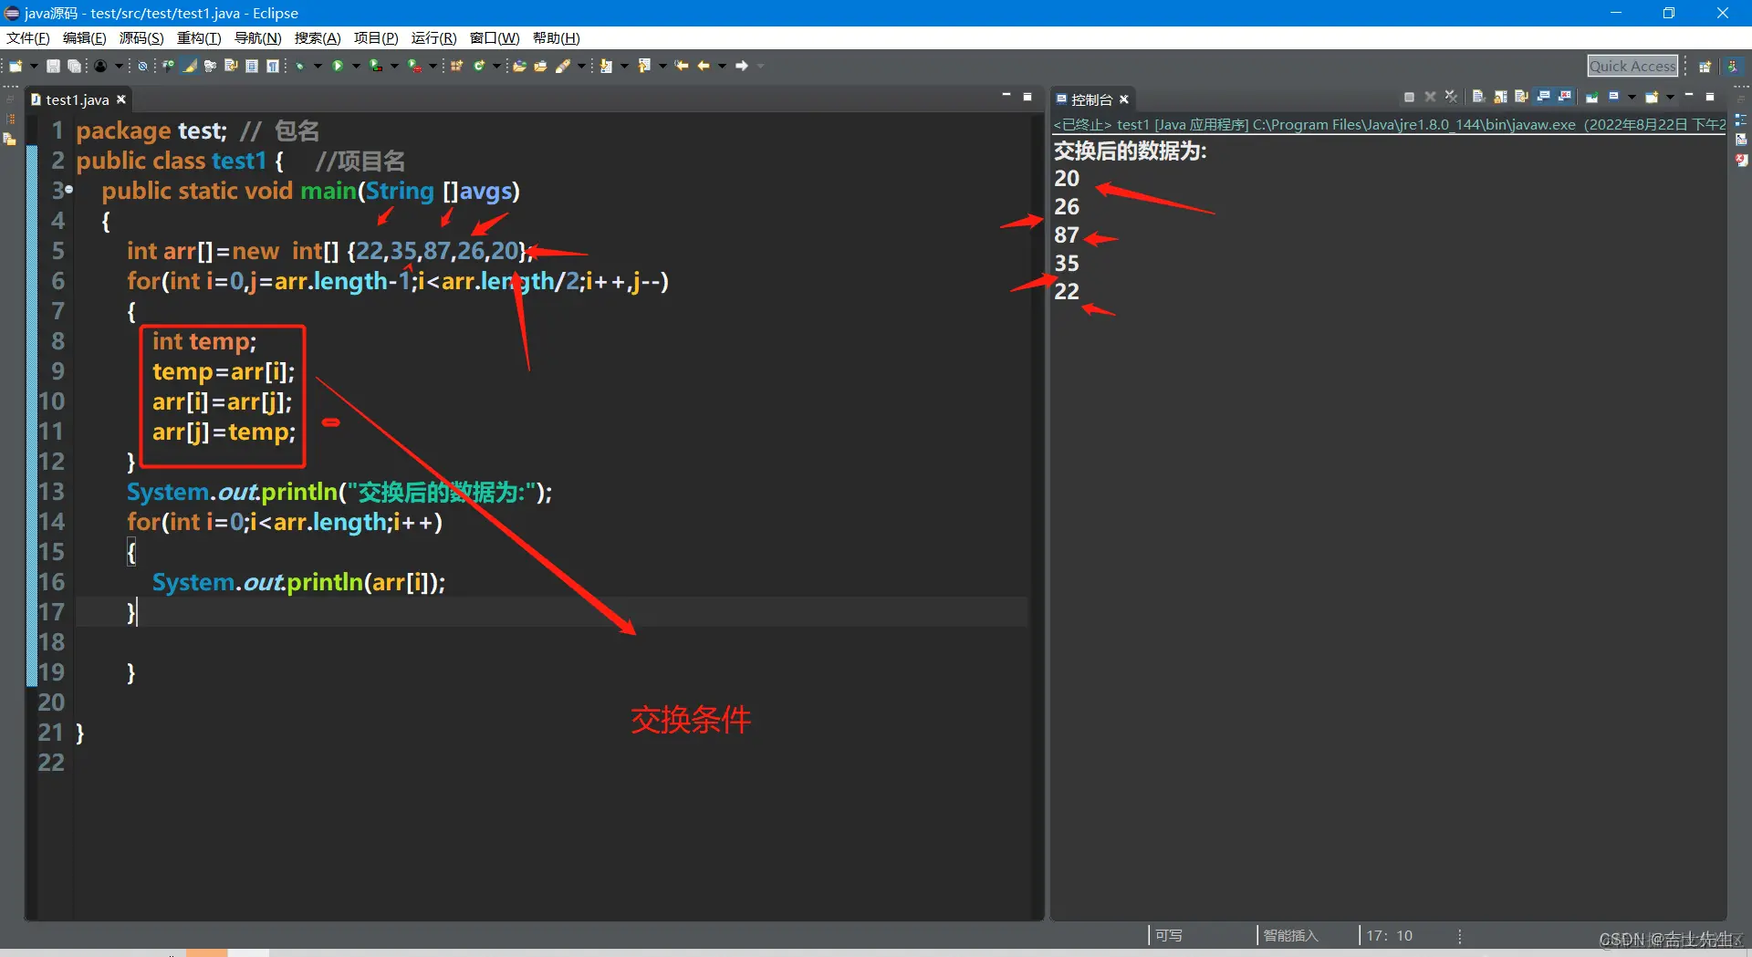Open the Run button dropdown arrow
The width and height of the screenshot is (1752, 957).
(356, 66)
